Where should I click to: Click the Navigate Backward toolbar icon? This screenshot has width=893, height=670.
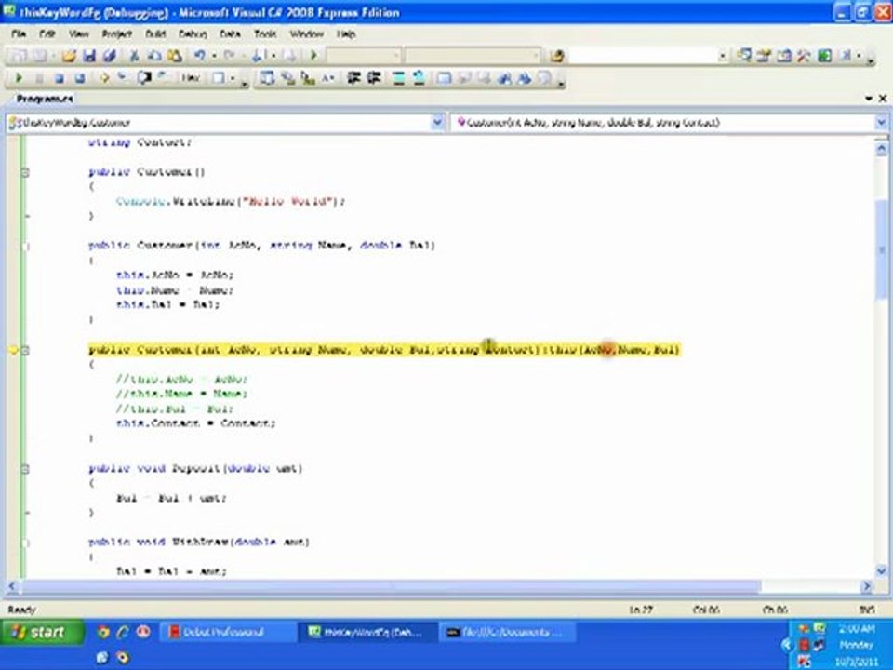[x=258, y=56]
